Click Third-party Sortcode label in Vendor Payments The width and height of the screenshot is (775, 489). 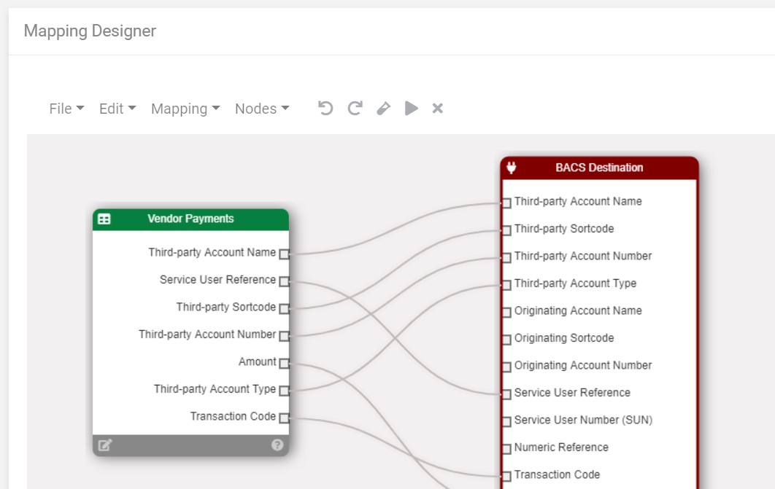[226, 307]
